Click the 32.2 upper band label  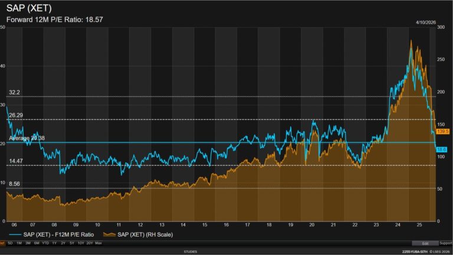click(x=15, y=93)
